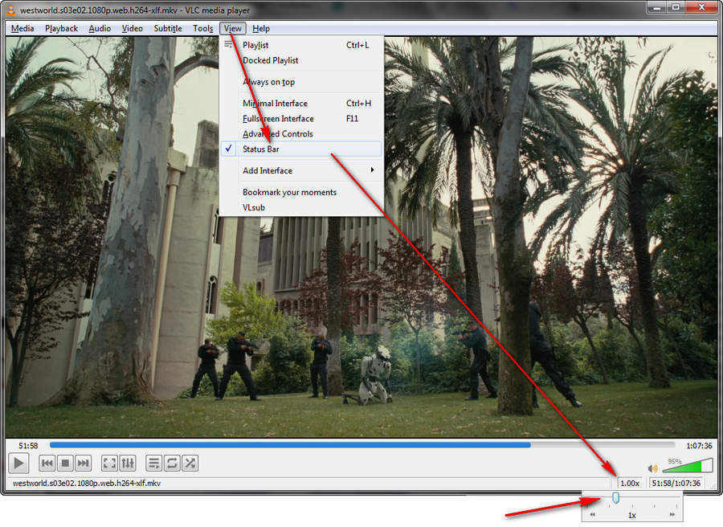Enable Always on top
The image size is (723, 527).
coord(301,82)
